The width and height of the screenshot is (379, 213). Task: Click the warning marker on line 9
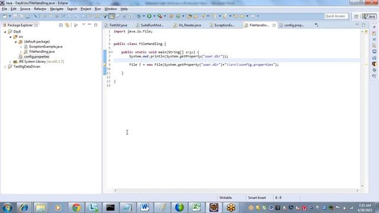pyautogui.click(x=105, y=64)
